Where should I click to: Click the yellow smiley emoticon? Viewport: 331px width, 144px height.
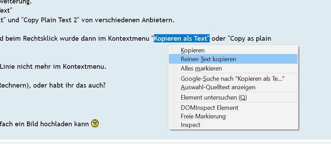95,123
